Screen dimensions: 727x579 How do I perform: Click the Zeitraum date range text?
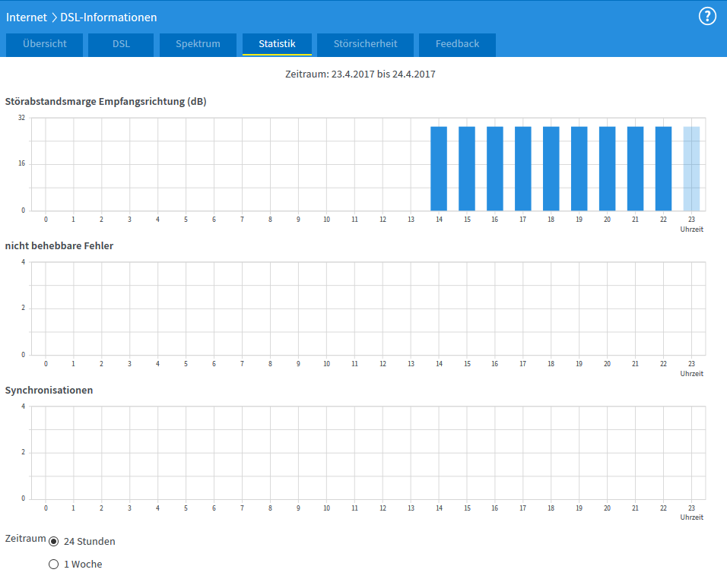[x=360, y=74]
